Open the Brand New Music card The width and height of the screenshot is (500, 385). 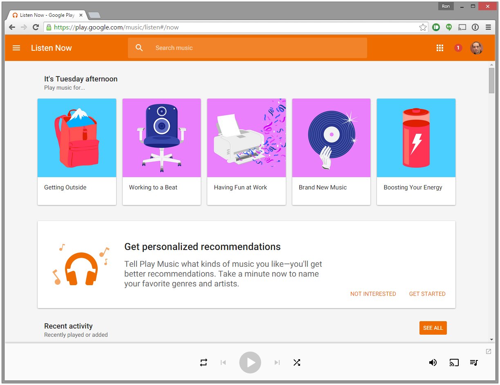331,152
